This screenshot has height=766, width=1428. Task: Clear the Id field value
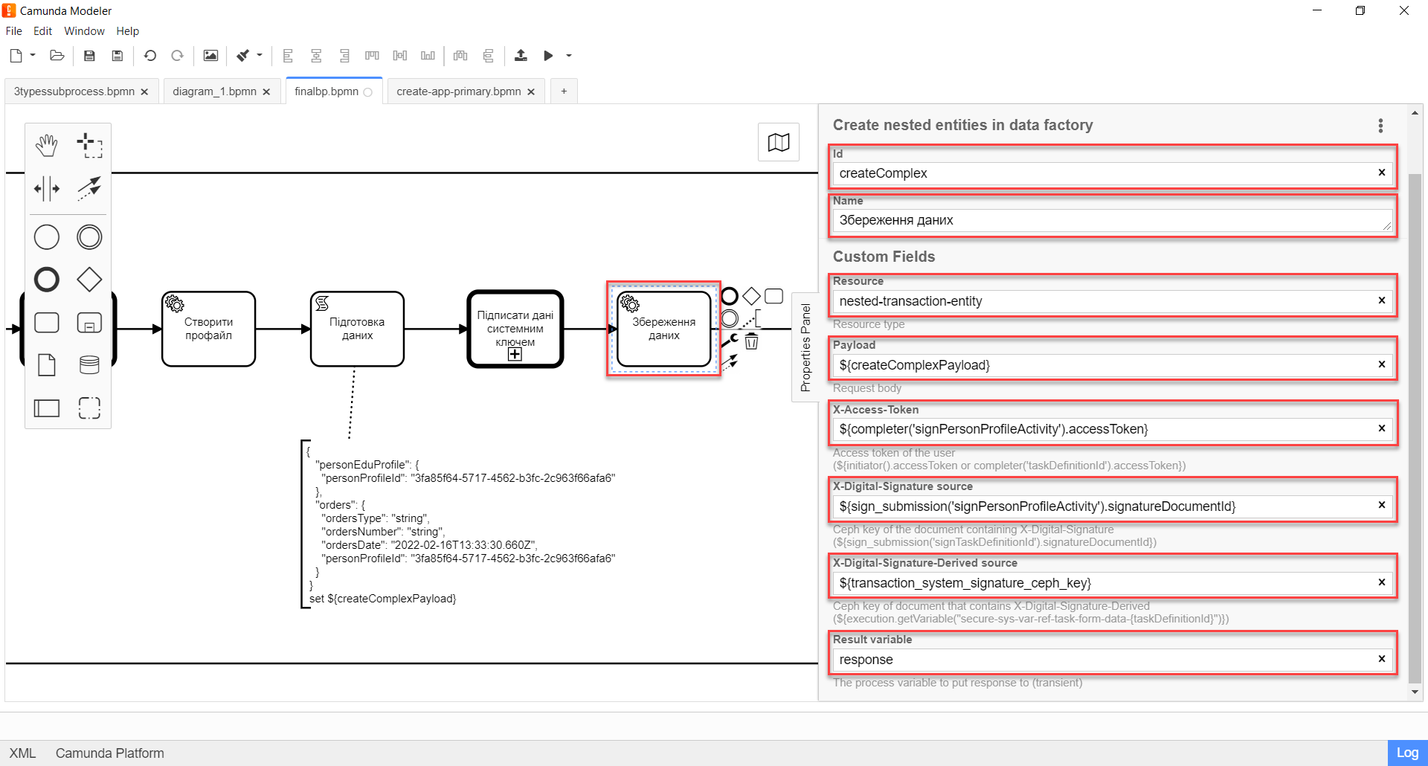[1382, 173]
